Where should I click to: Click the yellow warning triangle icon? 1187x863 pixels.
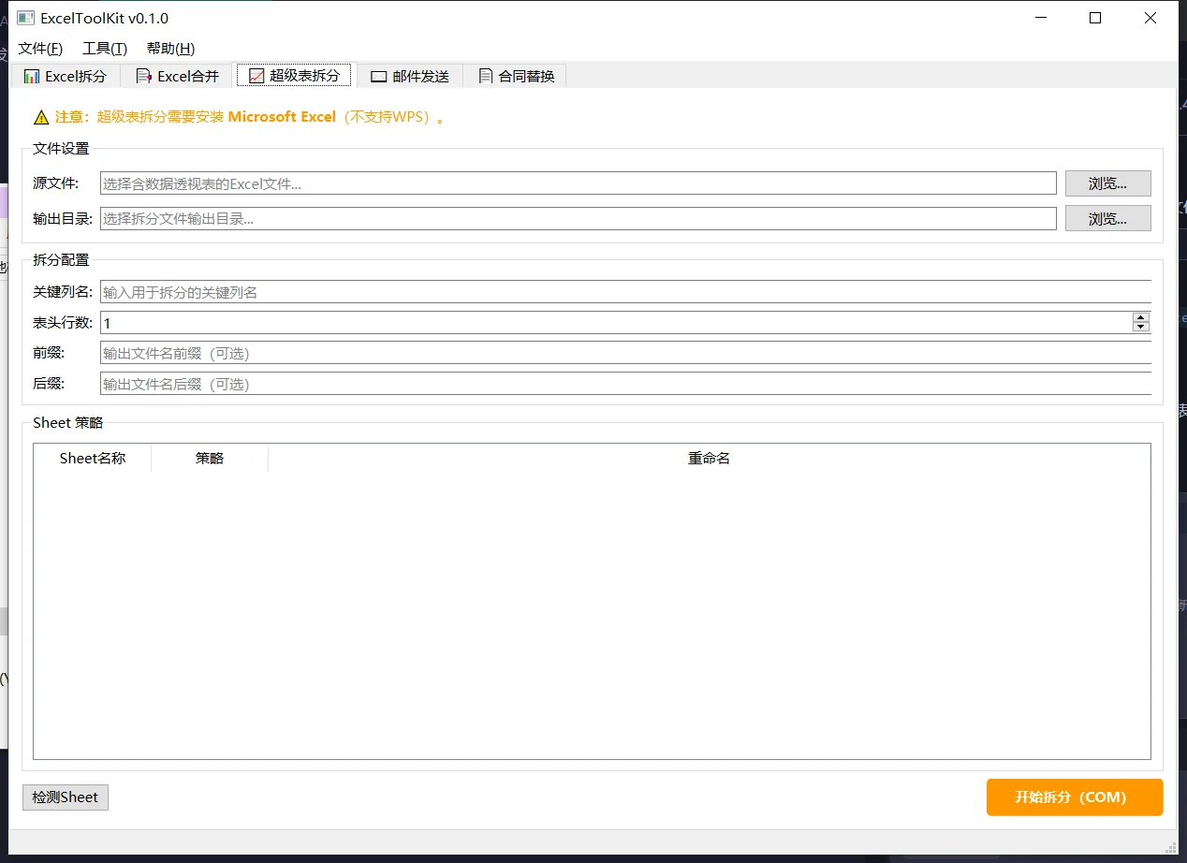41,117
